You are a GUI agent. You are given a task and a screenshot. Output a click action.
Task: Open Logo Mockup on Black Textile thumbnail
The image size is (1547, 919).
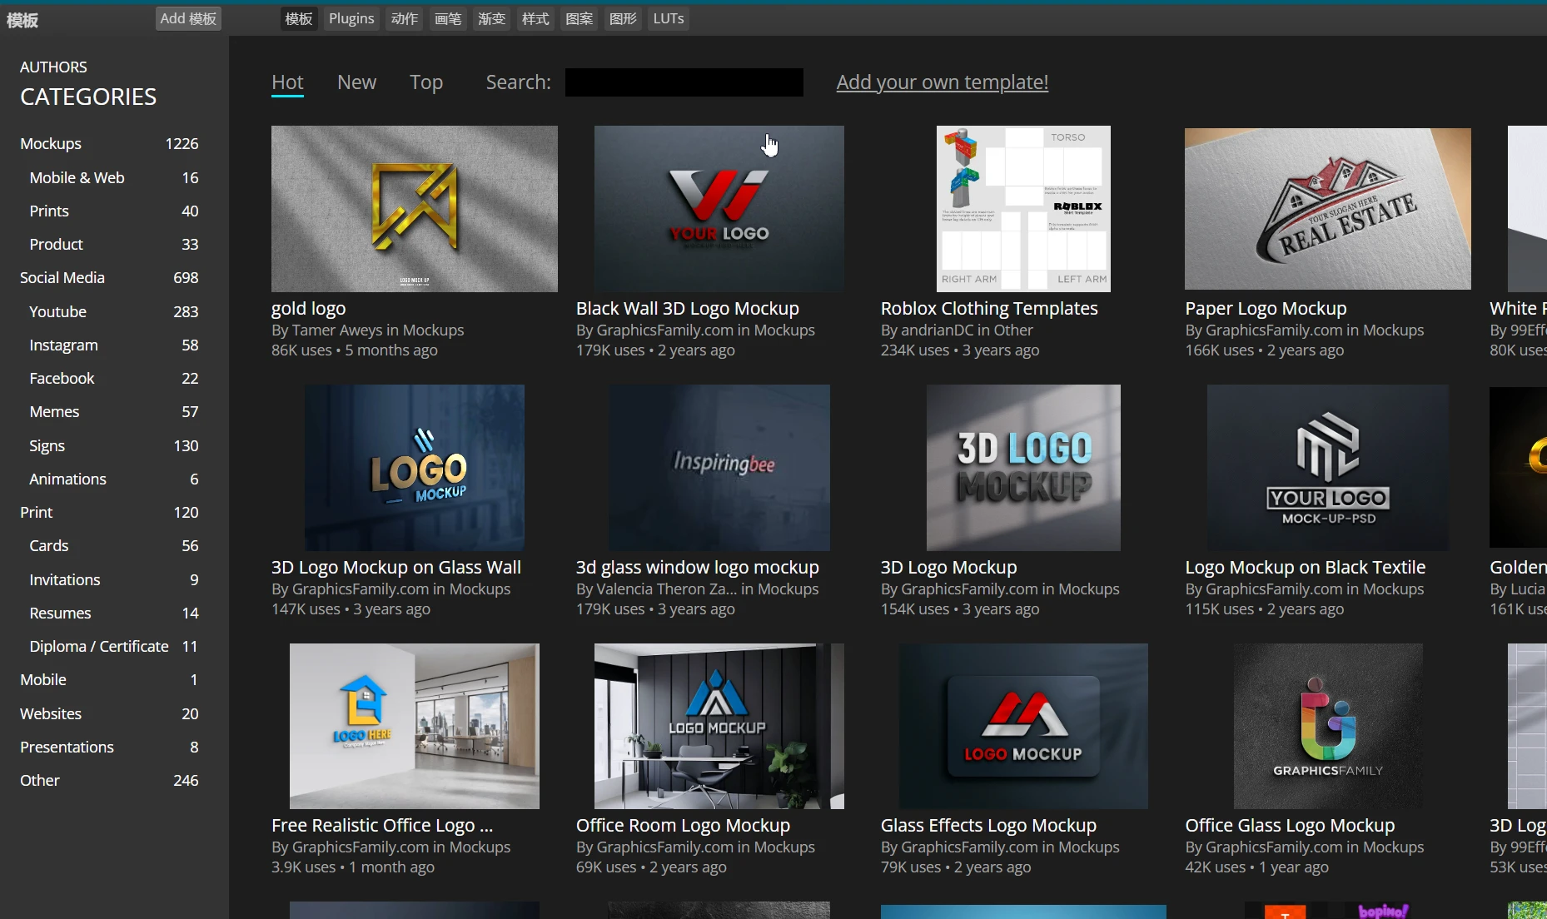click(x=1328, y=467)
